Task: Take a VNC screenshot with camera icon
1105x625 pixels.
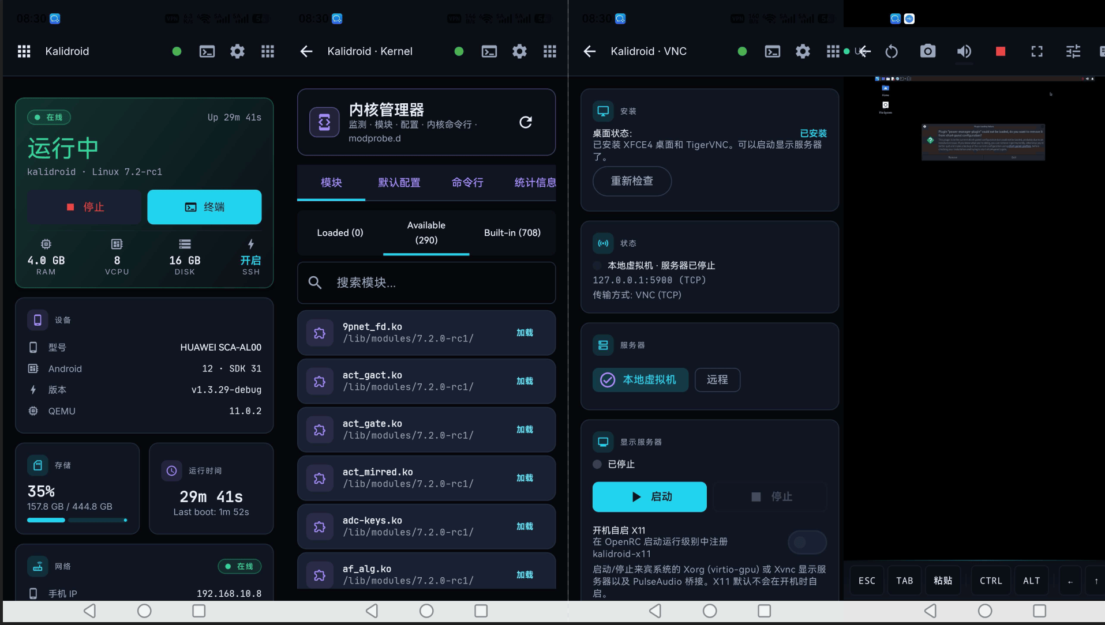Action: point(927,51)
